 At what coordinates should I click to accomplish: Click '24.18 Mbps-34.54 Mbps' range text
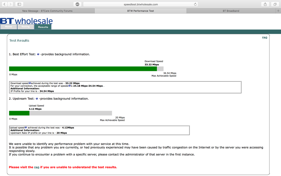click(88, 86)
